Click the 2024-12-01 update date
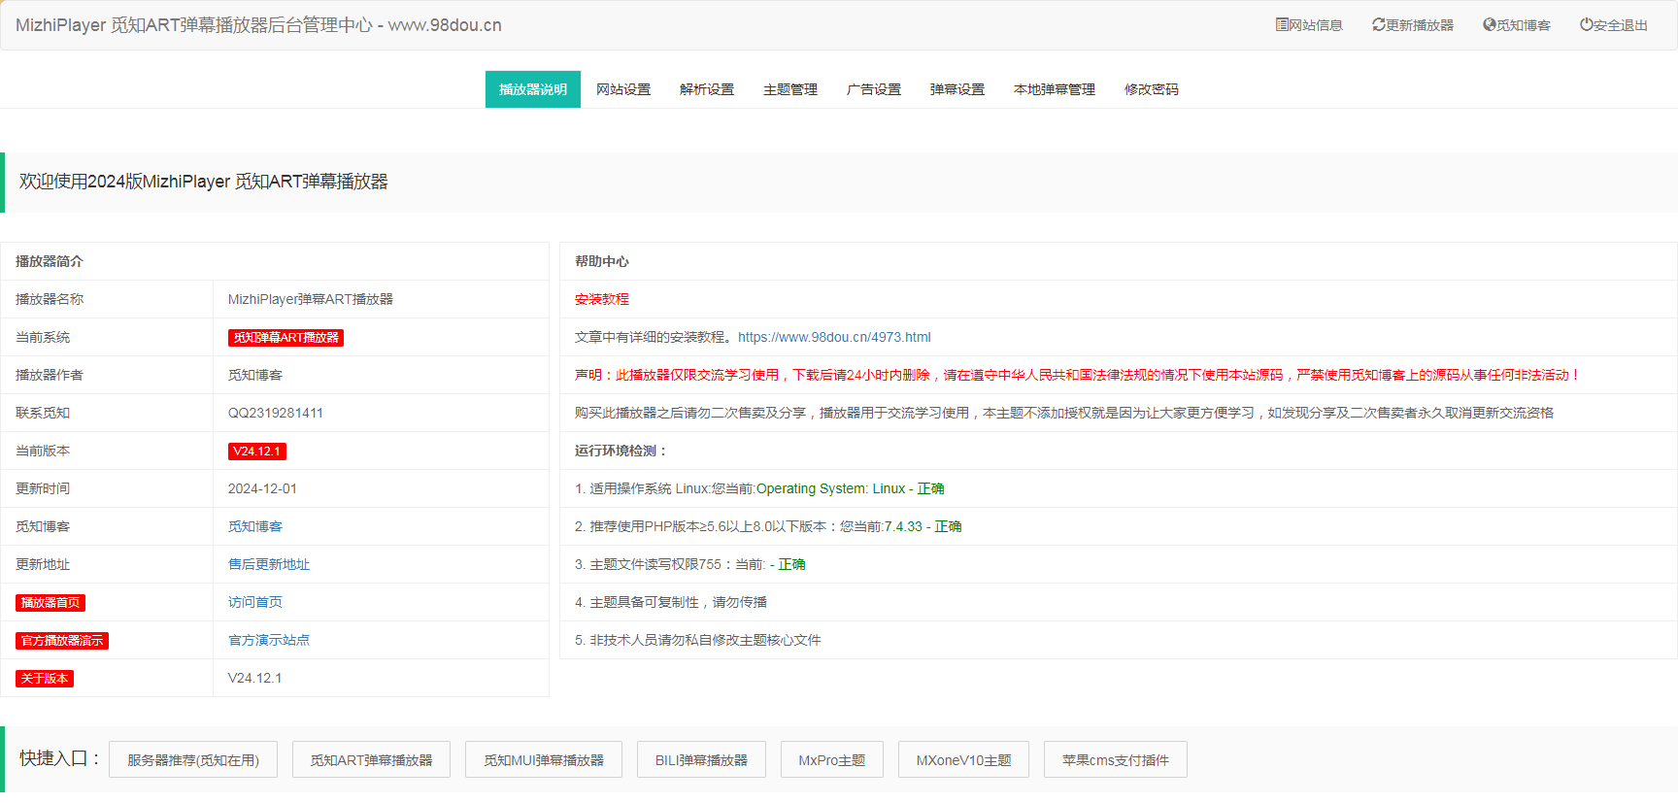This screenshot has width=1678, height=803. click(262, 488)
